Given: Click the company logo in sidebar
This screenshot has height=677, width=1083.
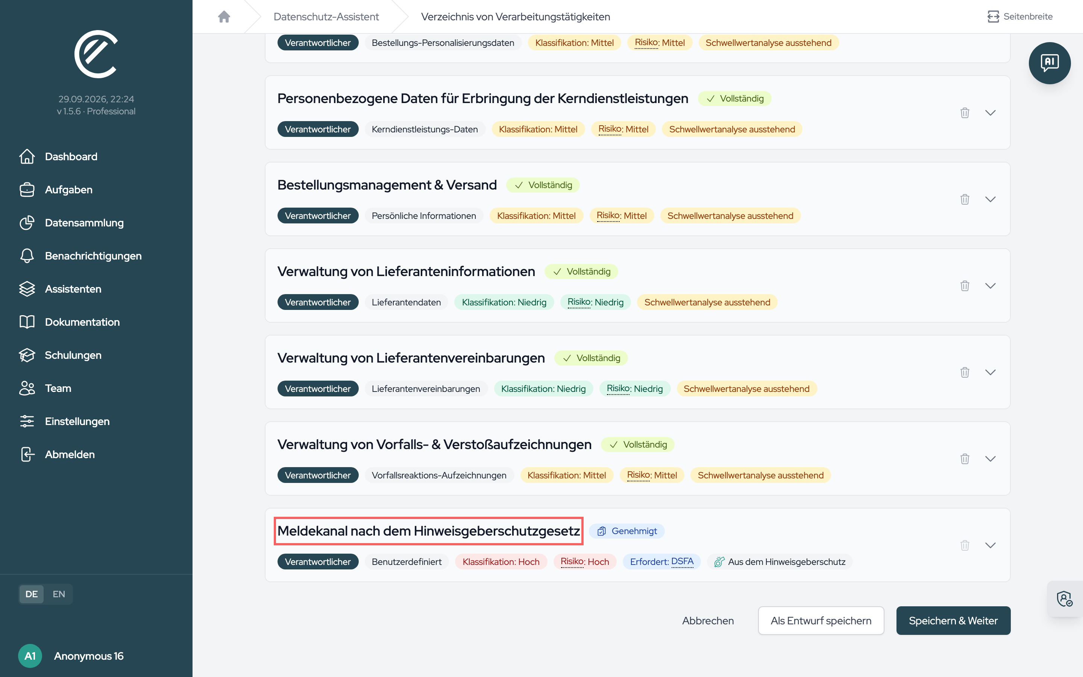Looking at the screenshot, I should pyautogui.click(x=96, y=54).
